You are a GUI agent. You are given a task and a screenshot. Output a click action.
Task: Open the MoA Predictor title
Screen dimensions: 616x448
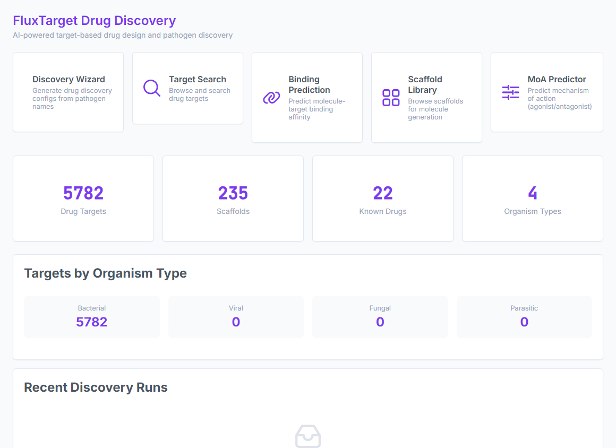pyautogui.click(x=557, y=79)
